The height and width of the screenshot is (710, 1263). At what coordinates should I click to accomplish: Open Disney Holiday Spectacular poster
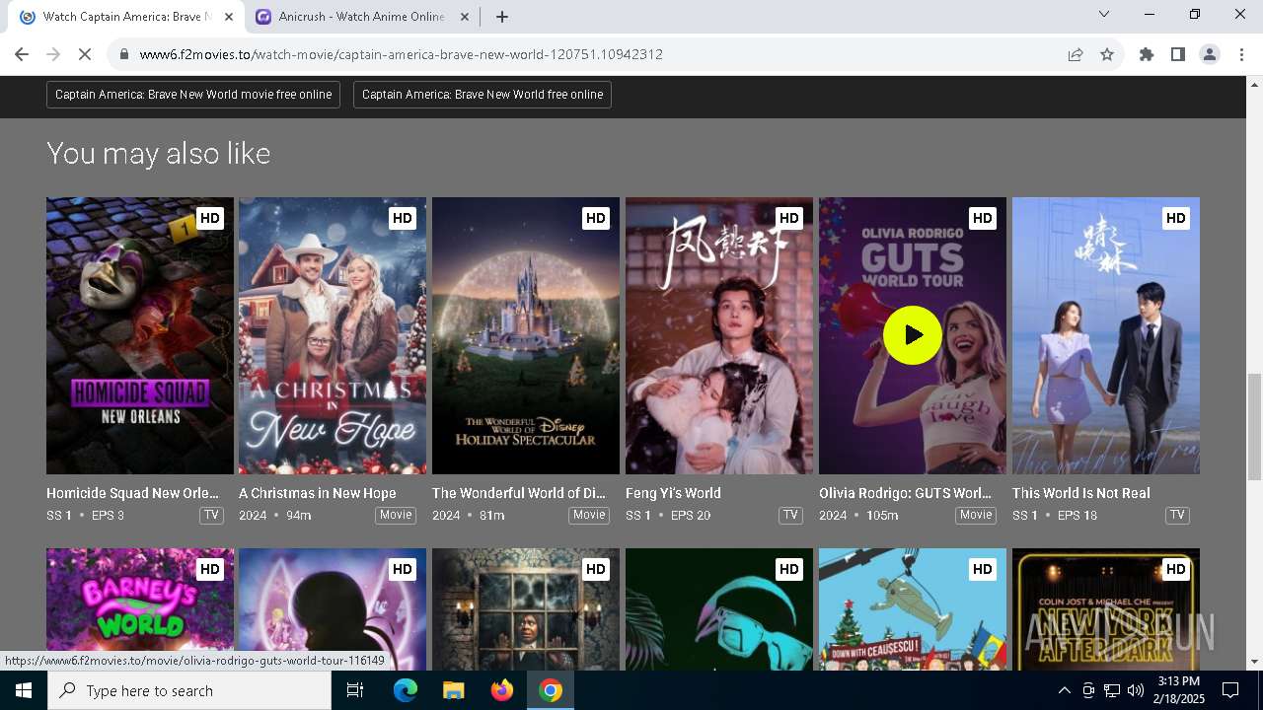point(526,335)
